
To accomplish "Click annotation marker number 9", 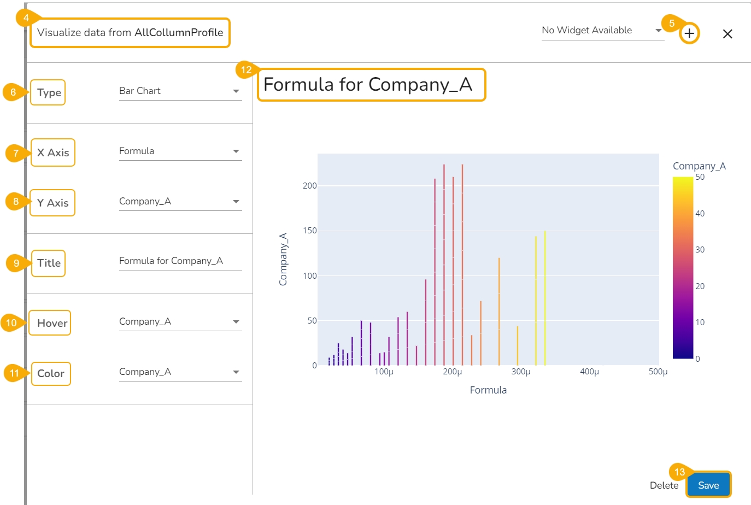I will click(x=16, y=263).
